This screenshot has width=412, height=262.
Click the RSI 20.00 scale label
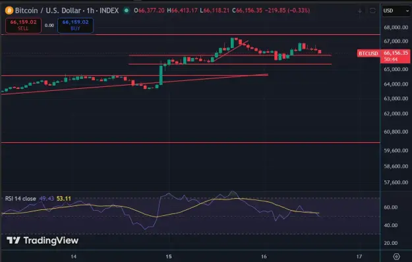click(x=391, y=243)
